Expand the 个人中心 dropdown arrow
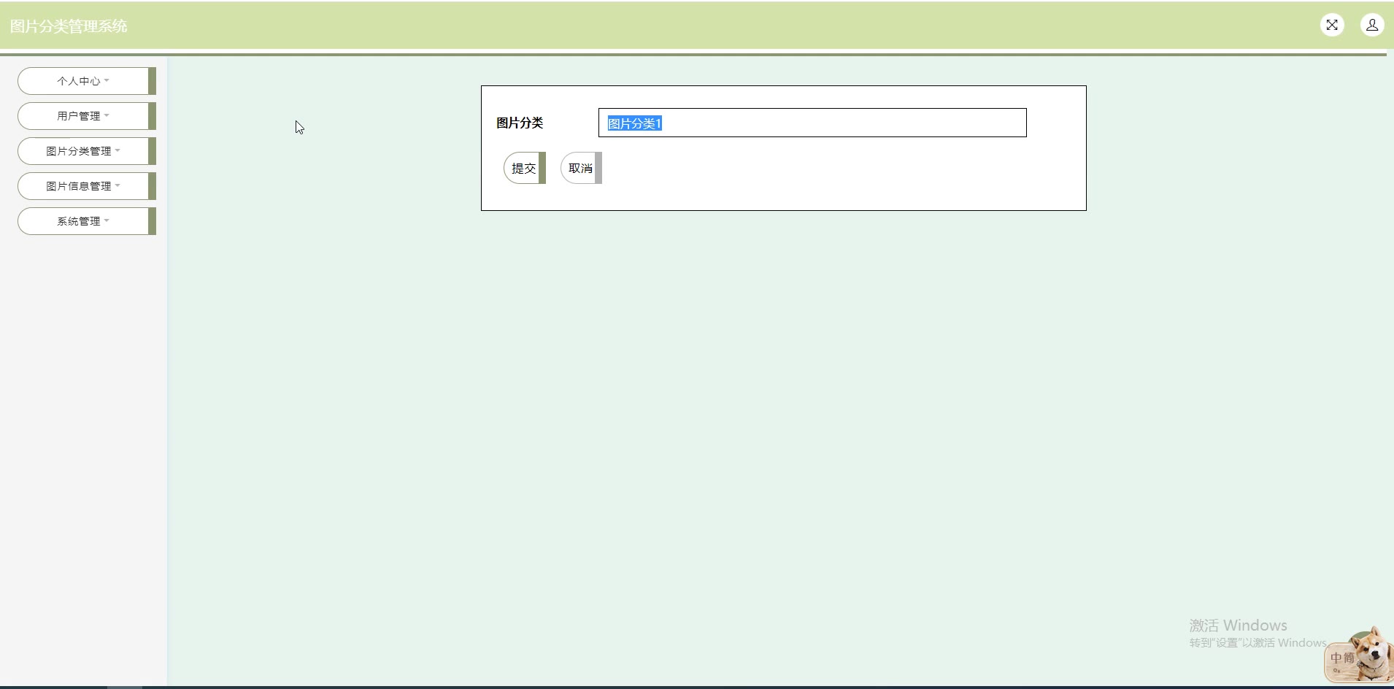 tap(107, 80)
